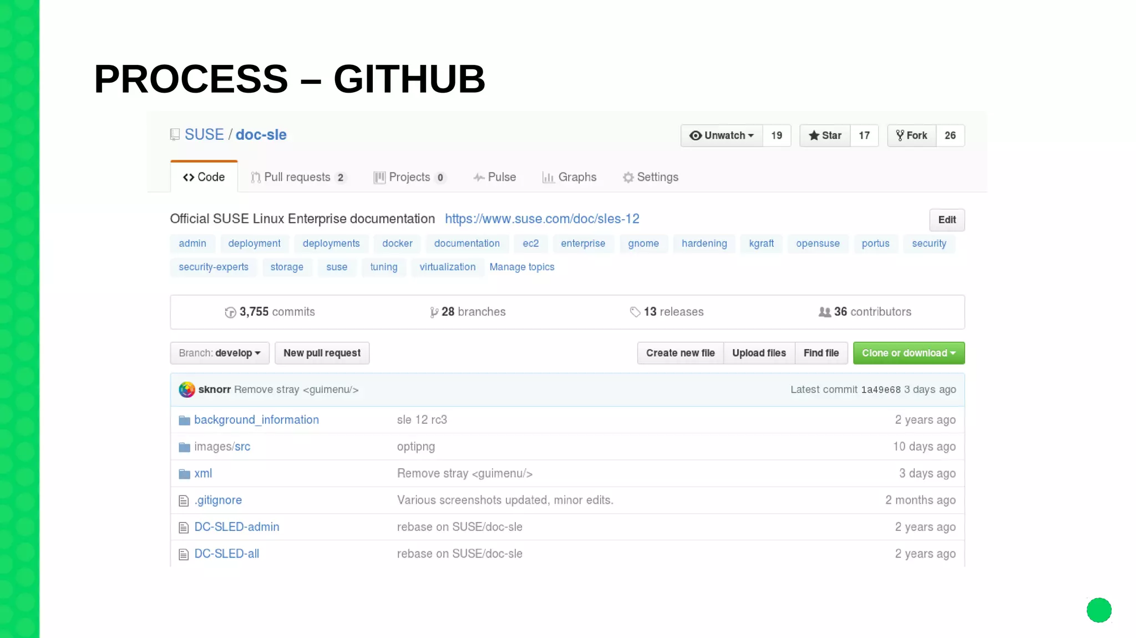The width and height of the screenshot is (1136, 638).
Task: Click the security-experts topic tag
Action: click(x=214, y=267)
